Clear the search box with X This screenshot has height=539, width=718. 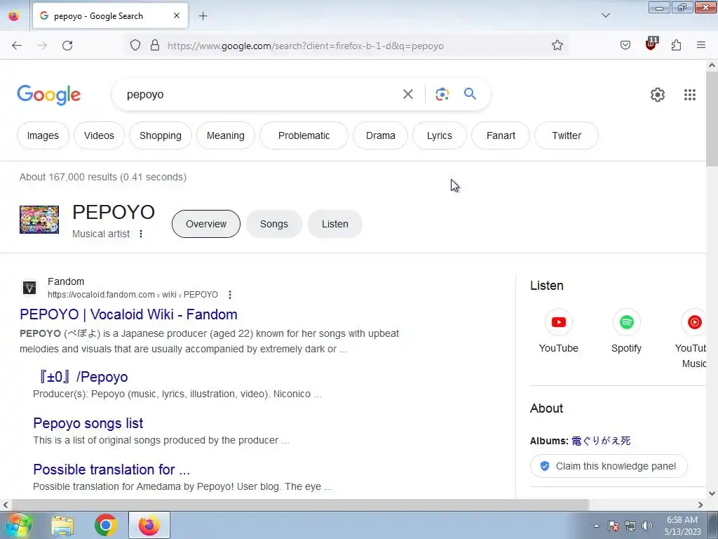point(408,95)
